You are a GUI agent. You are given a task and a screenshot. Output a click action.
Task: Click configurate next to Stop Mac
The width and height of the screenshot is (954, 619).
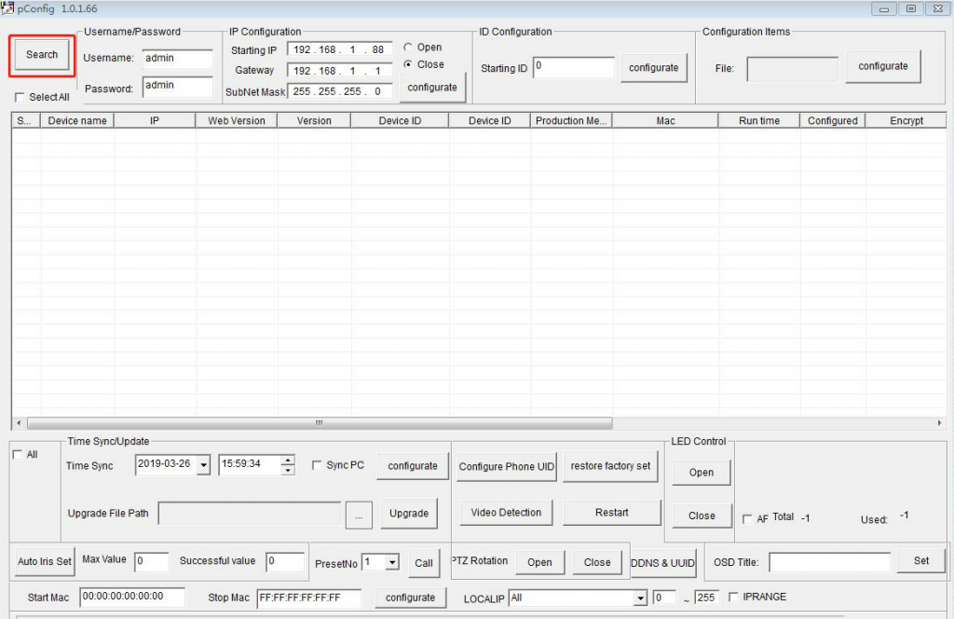coord(410,598)
